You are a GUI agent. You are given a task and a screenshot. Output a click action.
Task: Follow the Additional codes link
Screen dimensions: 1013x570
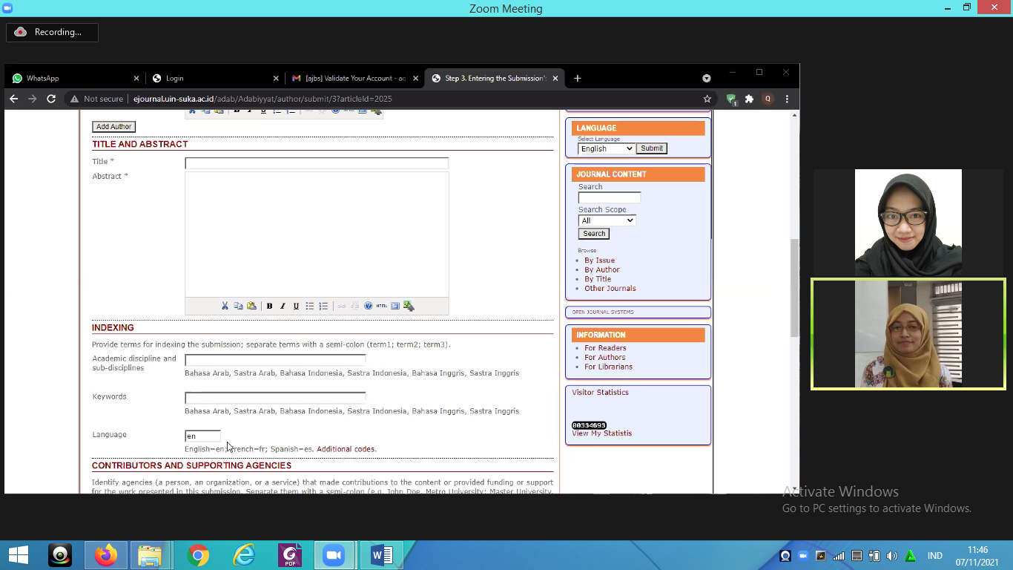(x=346, y=449)
